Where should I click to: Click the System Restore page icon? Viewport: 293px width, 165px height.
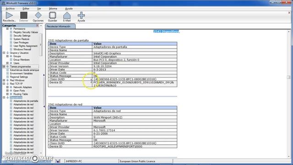[x=11, y=39]
